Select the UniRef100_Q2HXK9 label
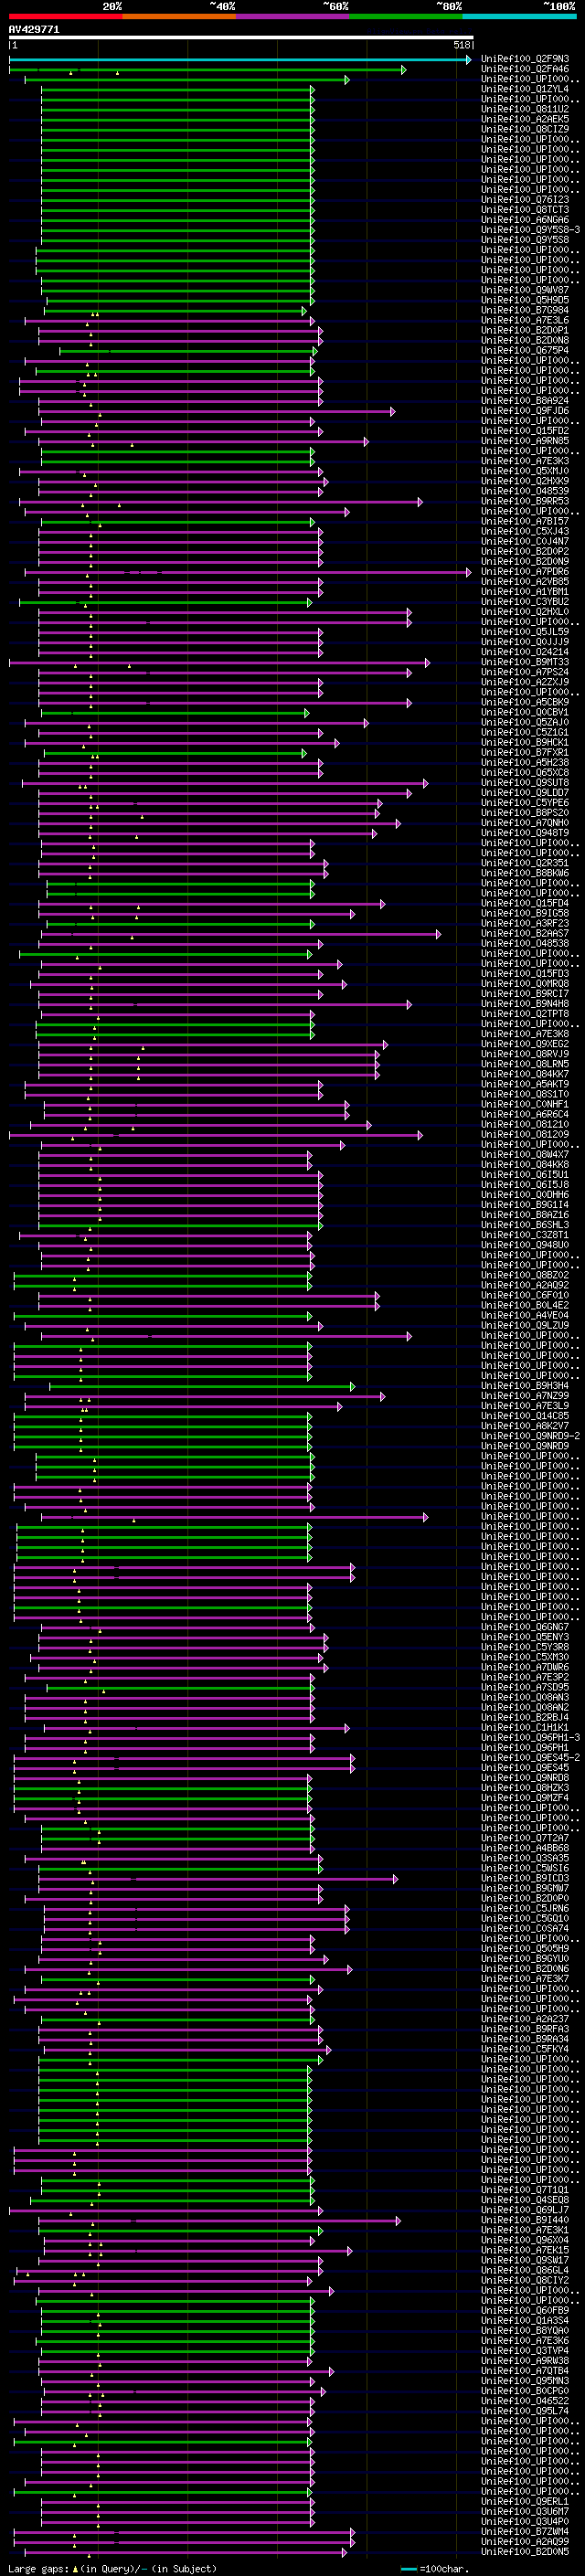Viewport: 585px width, 2576px height. click(525, 482)
